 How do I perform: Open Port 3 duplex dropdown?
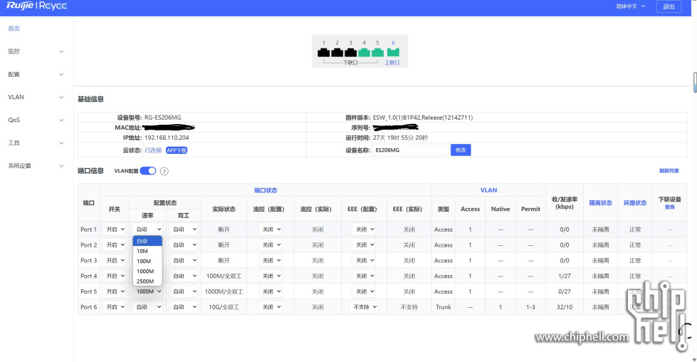(184, 260)
